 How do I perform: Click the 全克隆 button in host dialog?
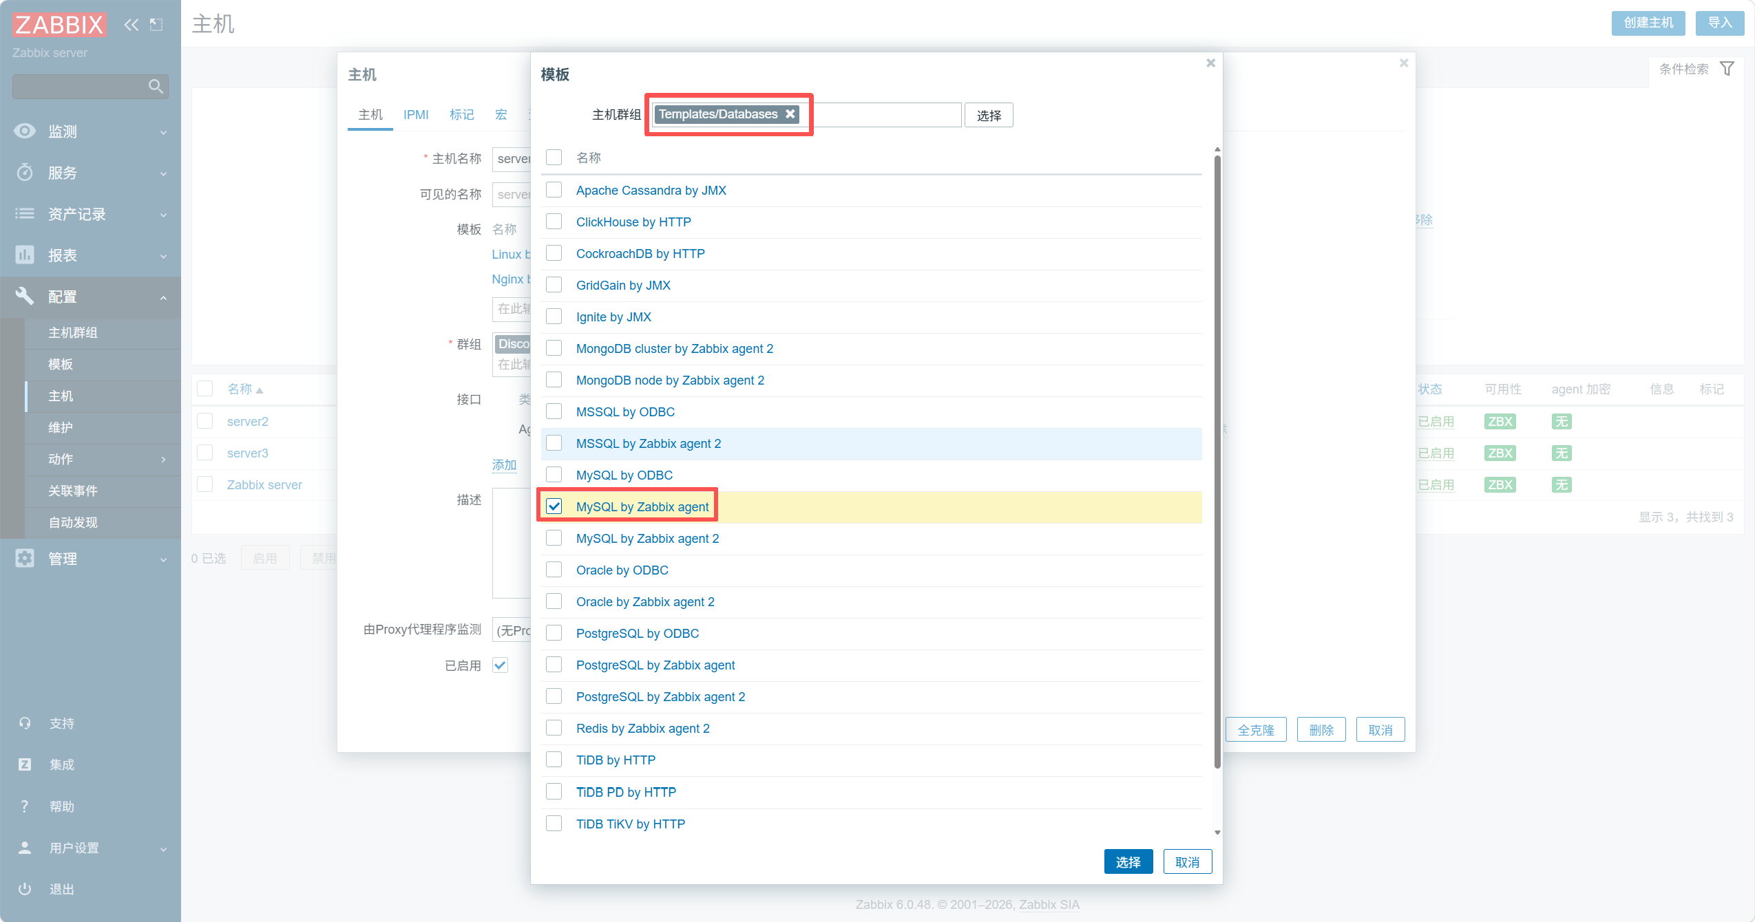(1256, 729)
